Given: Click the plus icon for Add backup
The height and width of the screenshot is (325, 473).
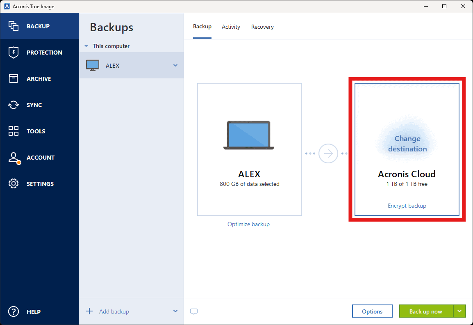Looking at the screenshot, I should 89,311.
